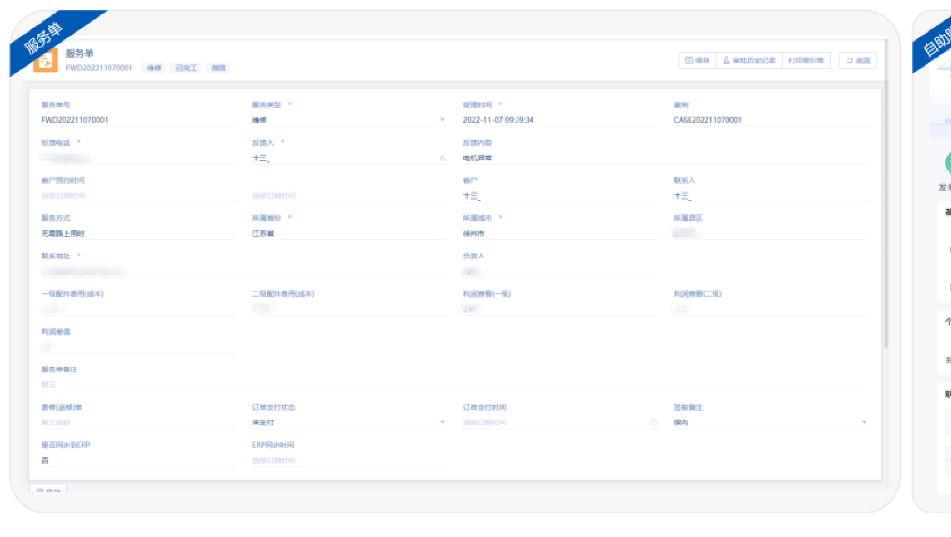
Task: Open the 保内 warranty dropdown arrow
Action: tap(864, 422)
